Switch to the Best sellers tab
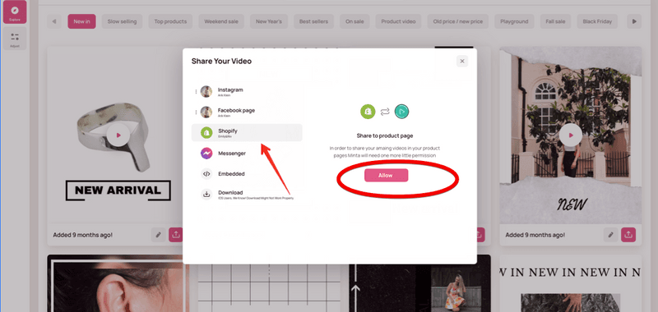Screen dimensions: 658x312 [x=313, y=21]
